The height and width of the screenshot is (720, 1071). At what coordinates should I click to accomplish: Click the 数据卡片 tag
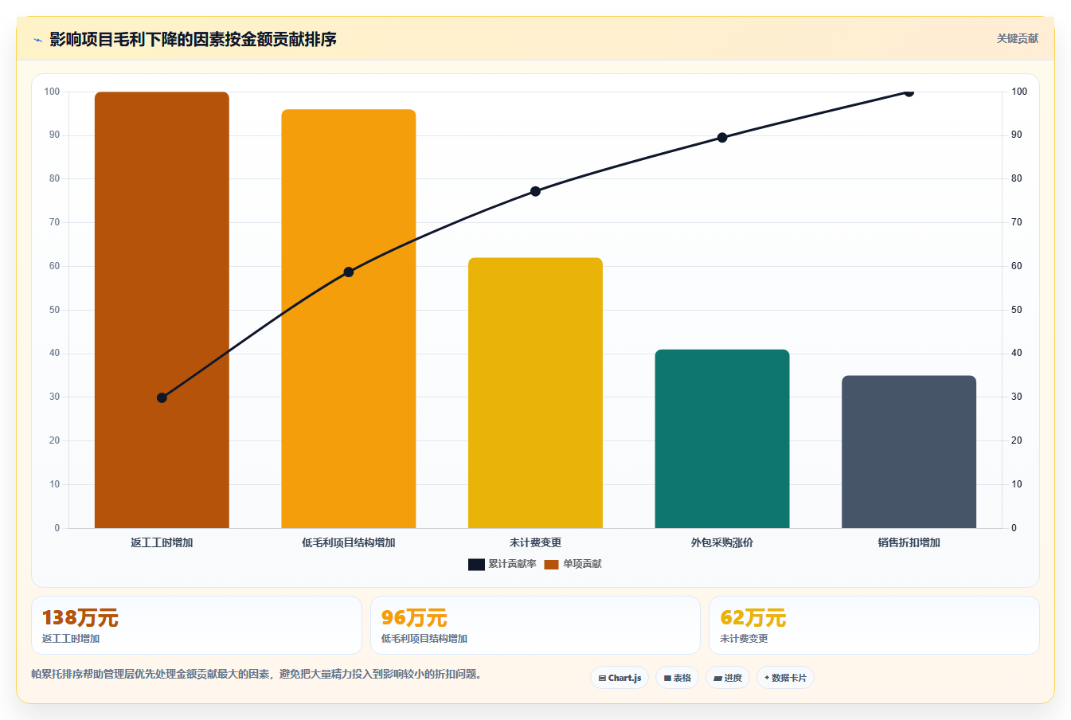(785, 678)
